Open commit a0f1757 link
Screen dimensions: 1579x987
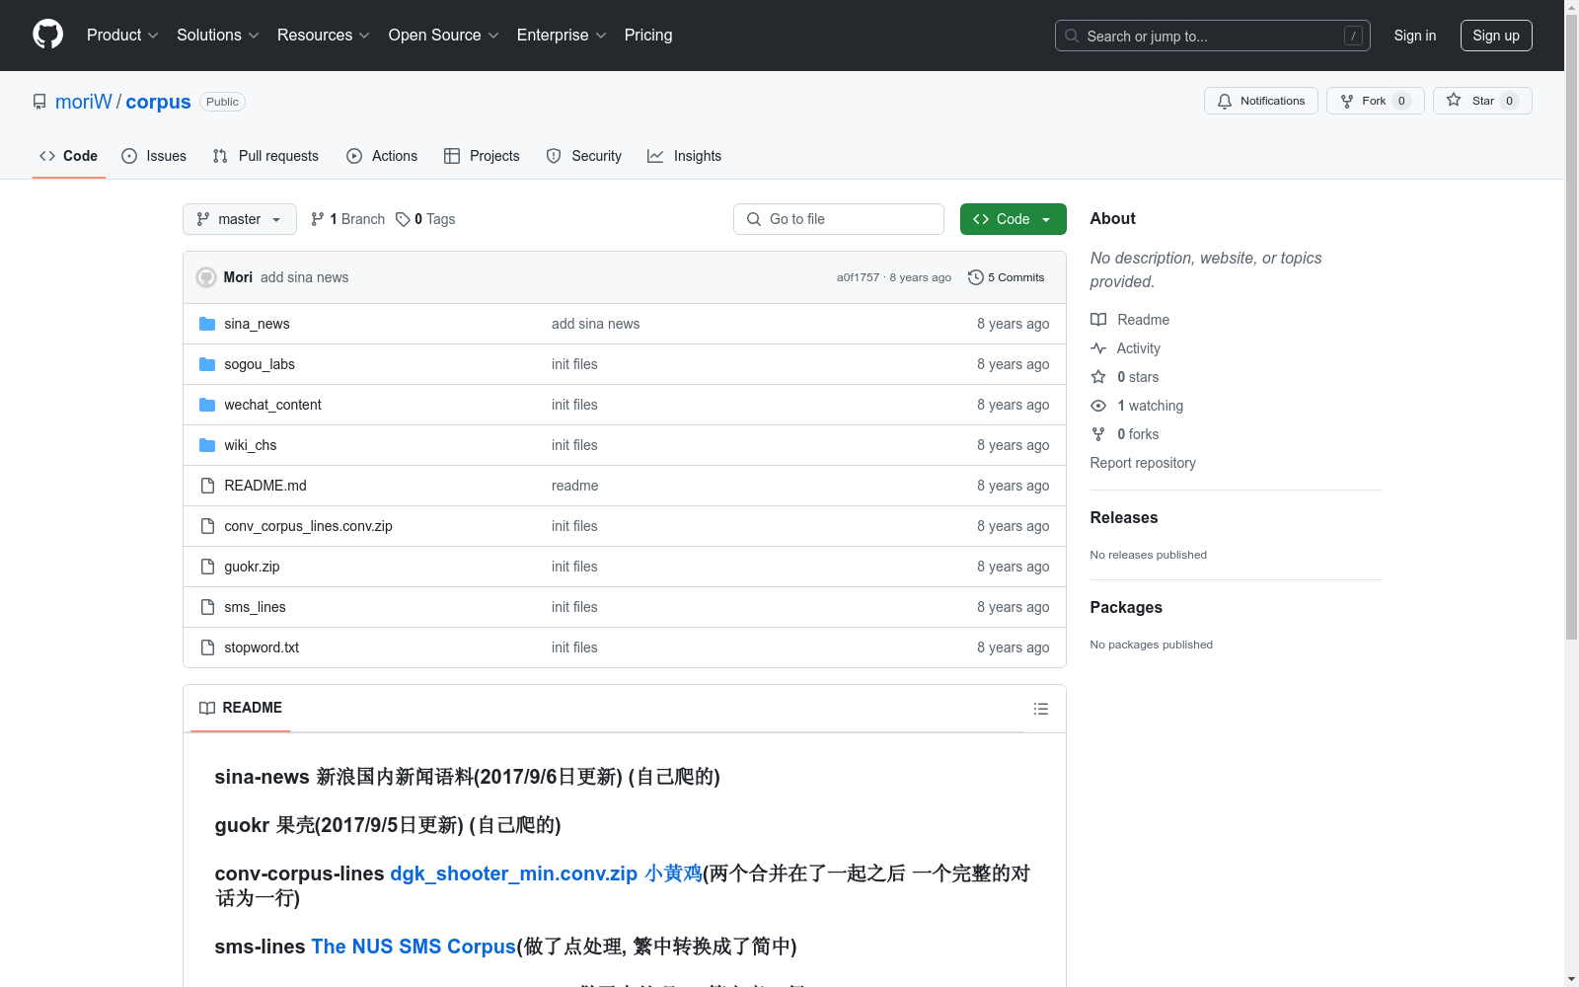[x=858, y=277]
